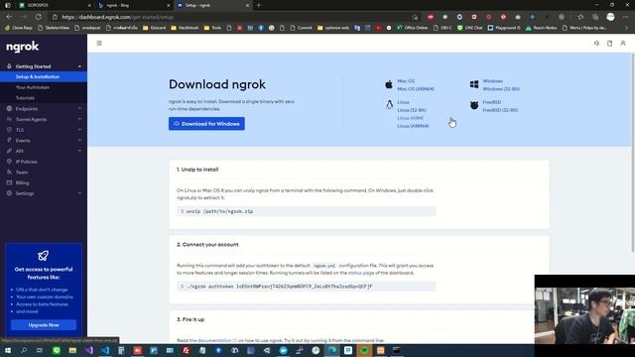
Task: Click the Linux (32-Bit) download link
Action: [412, 110]
